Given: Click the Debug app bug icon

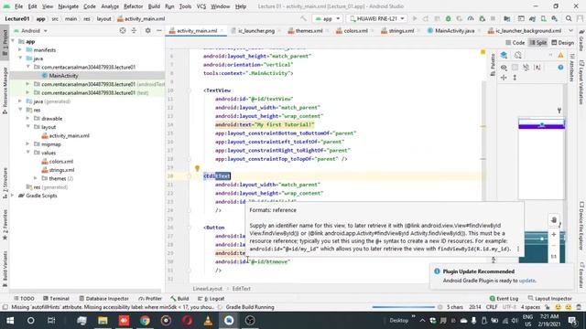Looking at the screenshot, I should tap(448, 18).
